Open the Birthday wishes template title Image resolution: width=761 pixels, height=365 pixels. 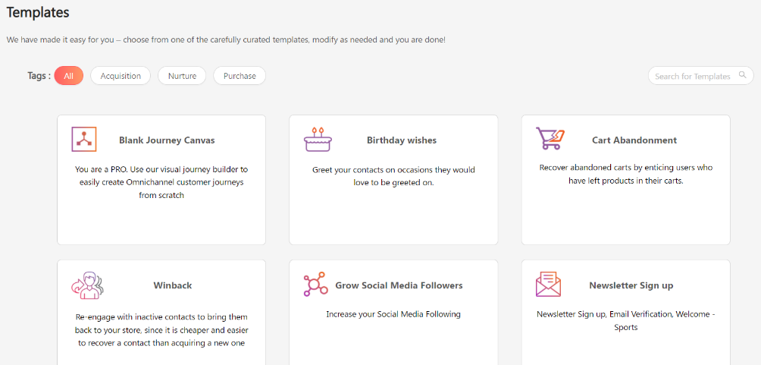tap(402, 140)
